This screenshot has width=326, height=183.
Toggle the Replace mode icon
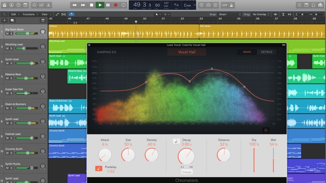[x=201, y=5]
